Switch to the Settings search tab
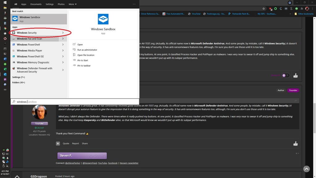316x178 pixels. pos(50,4)
